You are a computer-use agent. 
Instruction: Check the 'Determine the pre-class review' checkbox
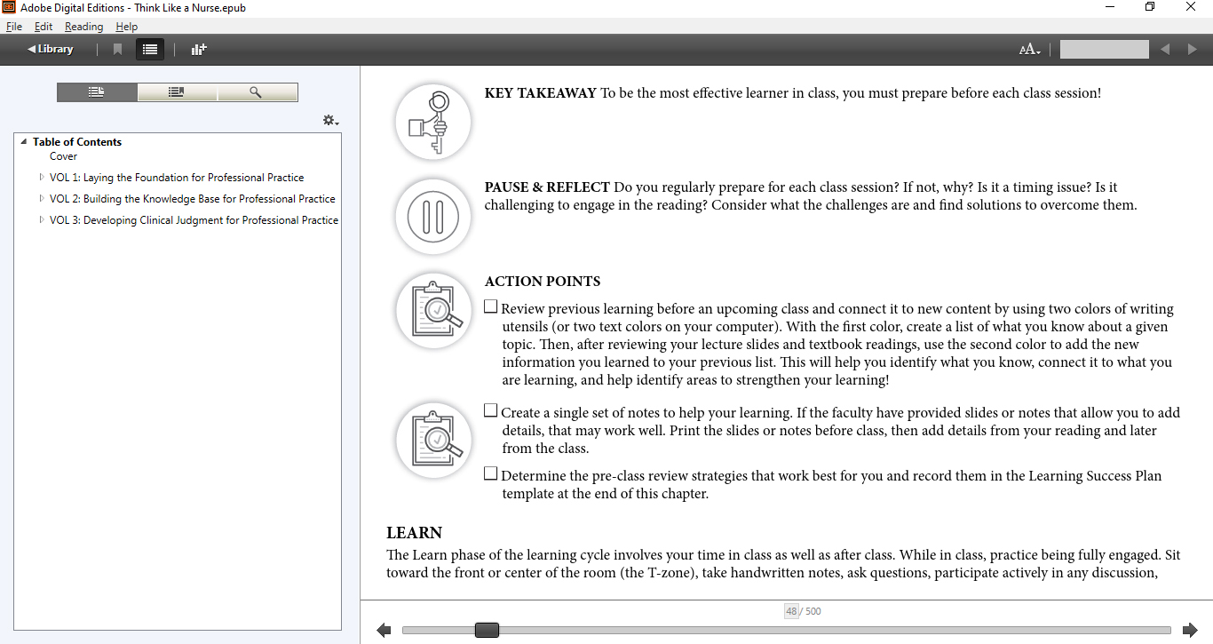(491, 473)
